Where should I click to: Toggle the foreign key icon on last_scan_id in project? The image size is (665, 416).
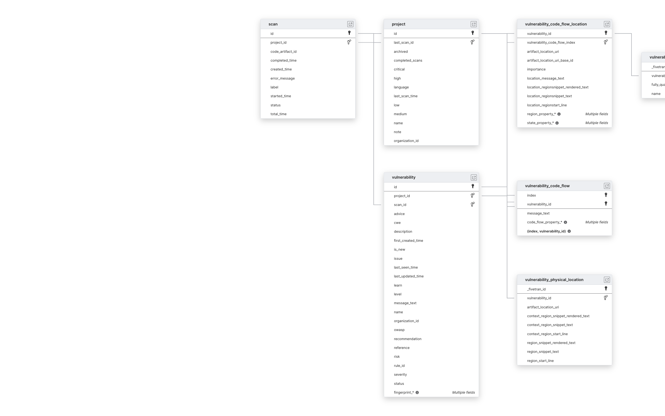473,42
